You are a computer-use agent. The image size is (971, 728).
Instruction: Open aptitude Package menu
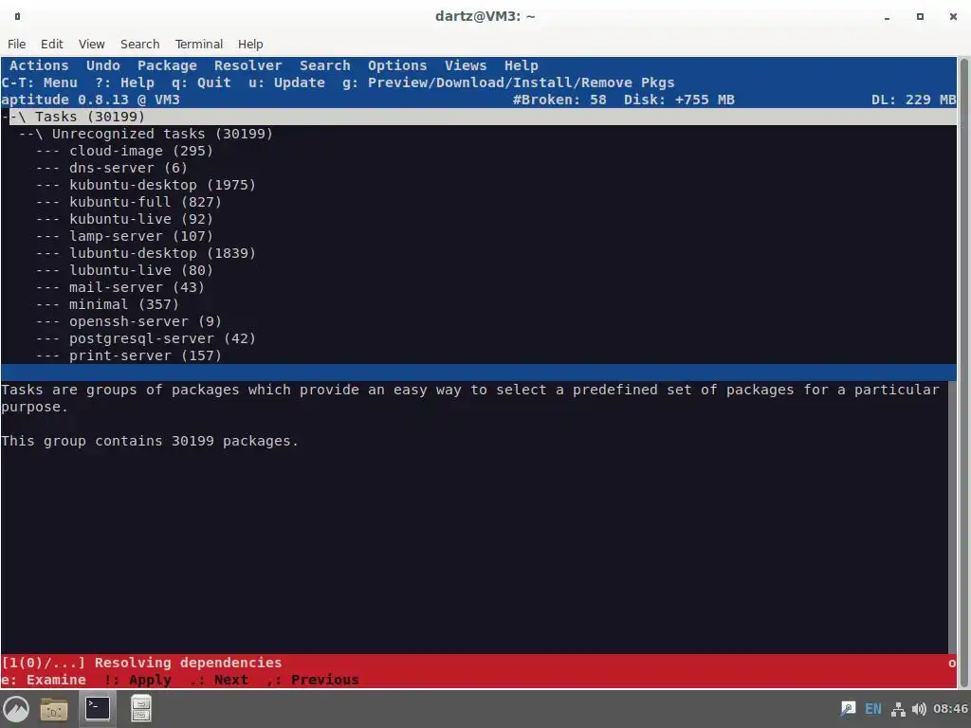point(167,65)
